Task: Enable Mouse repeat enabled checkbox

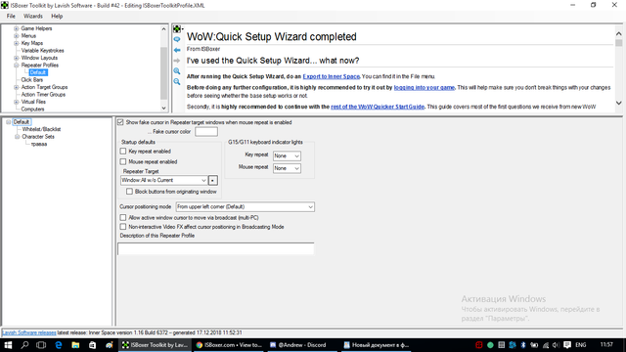Action: click(123, 161)
